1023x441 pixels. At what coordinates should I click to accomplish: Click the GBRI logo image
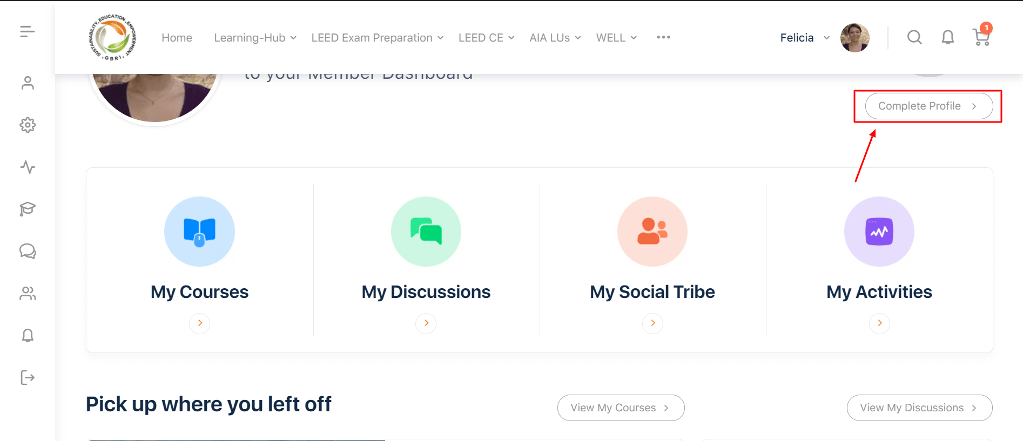pyautogui.click(x=112, y=37)
